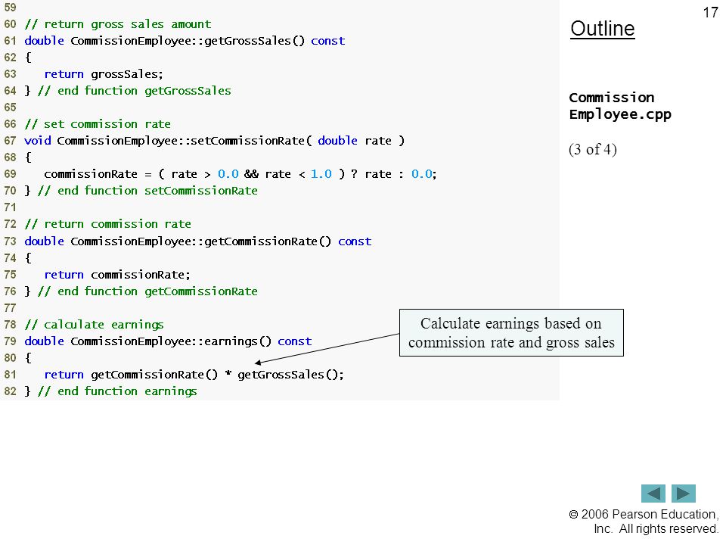Click 'return grossSales;' statement
The image size is (726, 545).
click(104, 74)
